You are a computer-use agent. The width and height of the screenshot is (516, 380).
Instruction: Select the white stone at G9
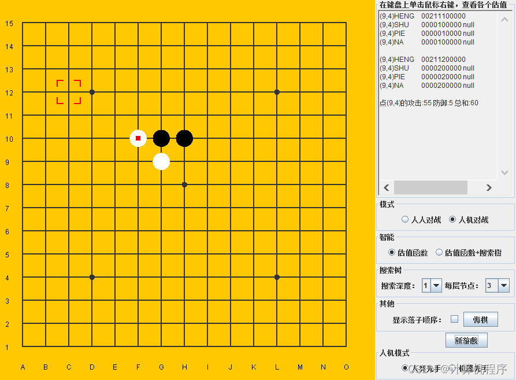click(161, 162)
